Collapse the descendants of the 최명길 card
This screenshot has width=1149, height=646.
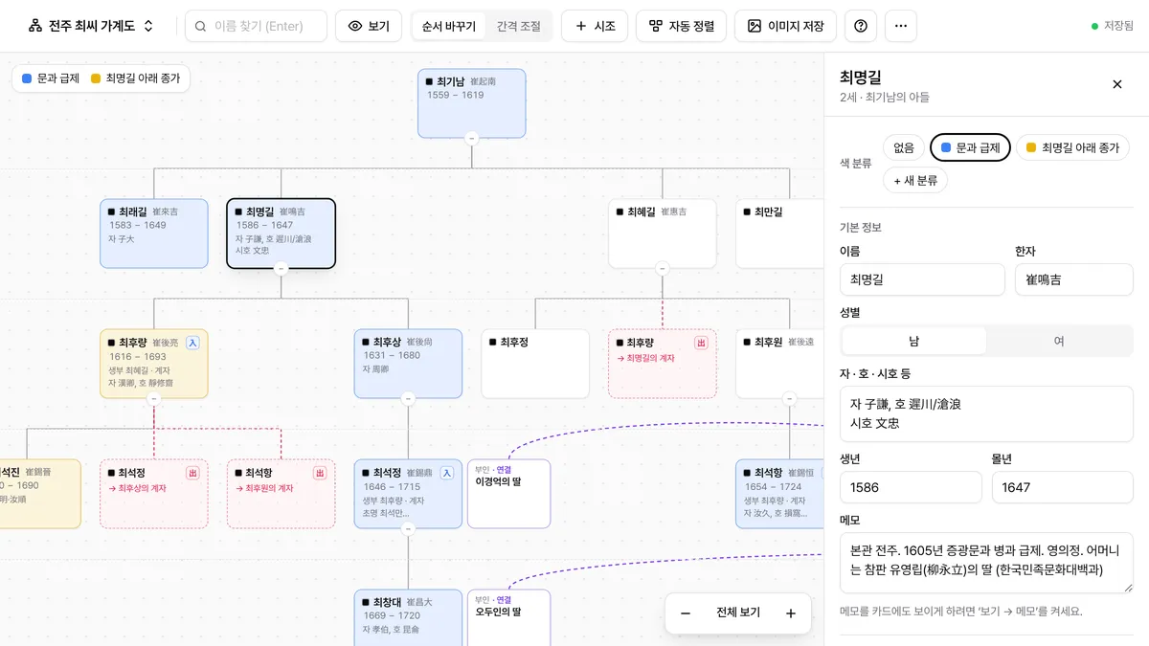click(x=281, y=269)
